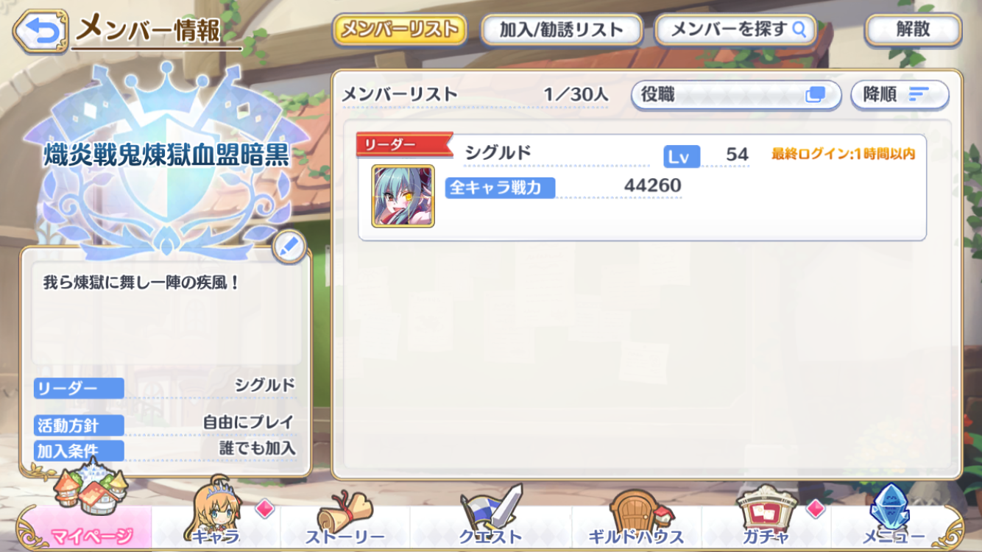This screenshot has height=552, width=982.
Task: Tap the magnifier icon in メンバーを探す
Action: [799, 30]
